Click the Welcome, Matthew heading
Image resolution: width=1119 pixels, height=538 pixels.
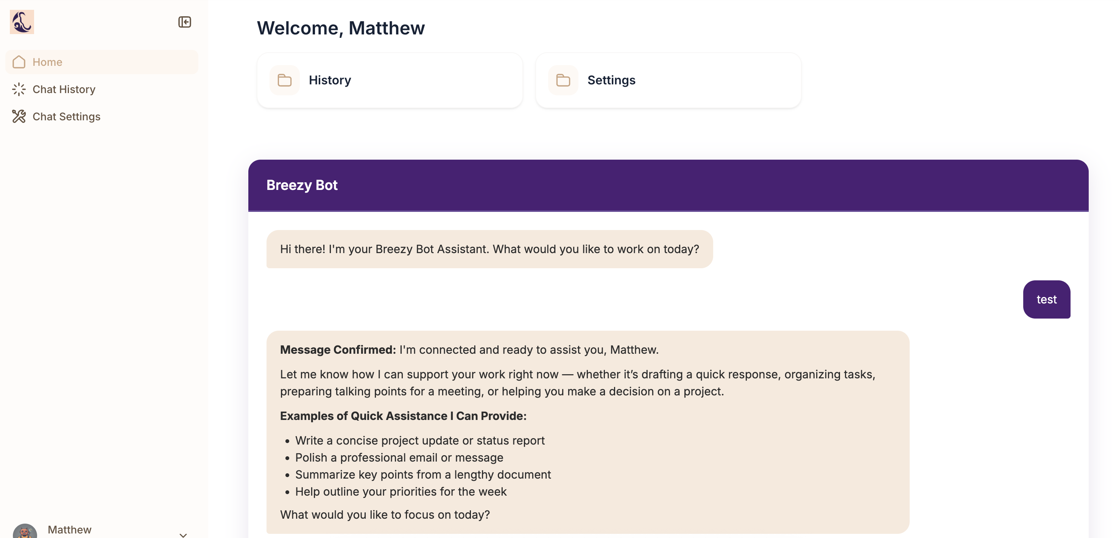[341, 28]
